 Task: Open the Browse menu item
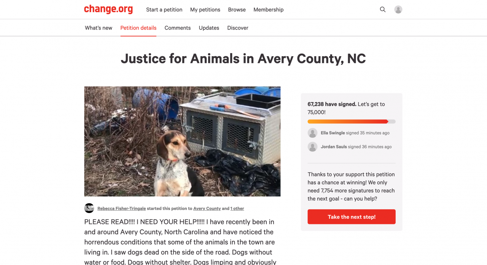click(x=237, y=9)
